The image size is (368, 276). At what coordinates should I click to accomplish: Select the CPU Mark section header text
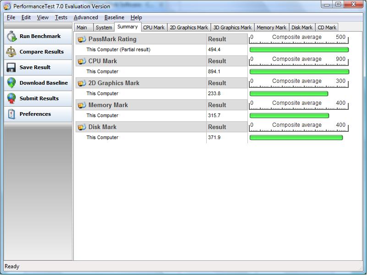pyautogui.click(x=103, y=61)
